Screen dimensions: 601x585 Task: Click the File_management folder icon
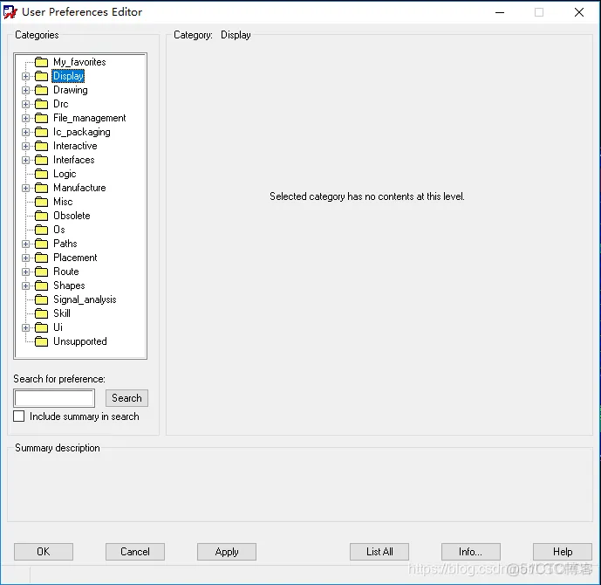click(x=41, y=118)
